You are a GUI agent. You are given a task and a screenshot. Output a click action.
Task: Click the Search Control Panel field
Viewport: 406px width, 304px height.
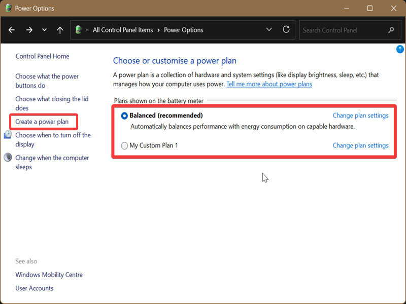[343, 30]
